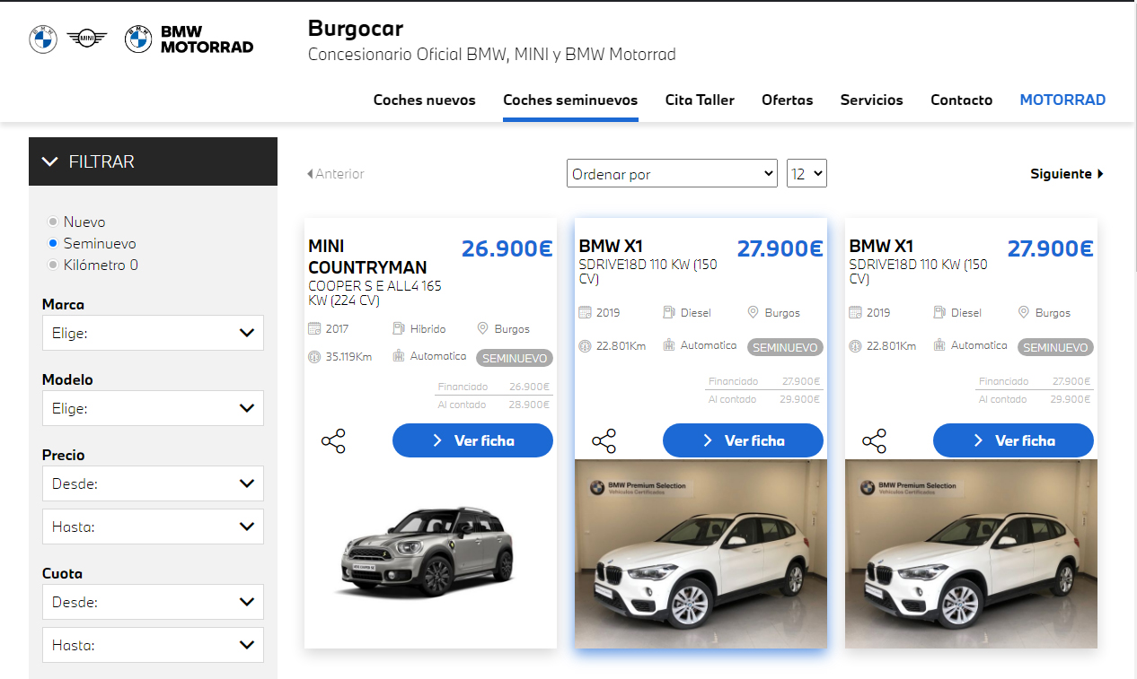Open the Cuota Hasta dropdown
1137x679 pixels.
pos(153,645)
